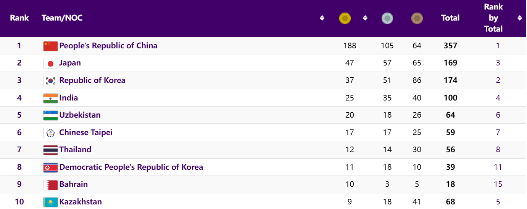Click the DPR Korea flag icon
527x209 pixels.
tap(50, 168)
